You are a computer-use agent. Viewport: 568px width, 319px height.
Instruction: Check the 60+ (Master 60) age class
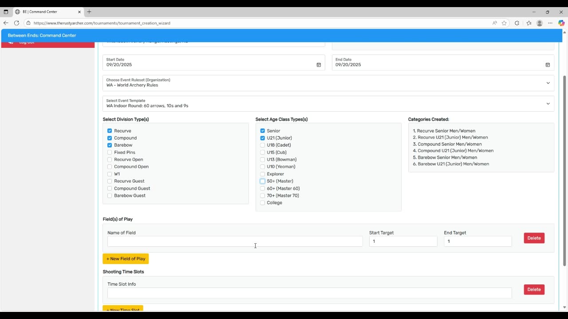point(262,188)
